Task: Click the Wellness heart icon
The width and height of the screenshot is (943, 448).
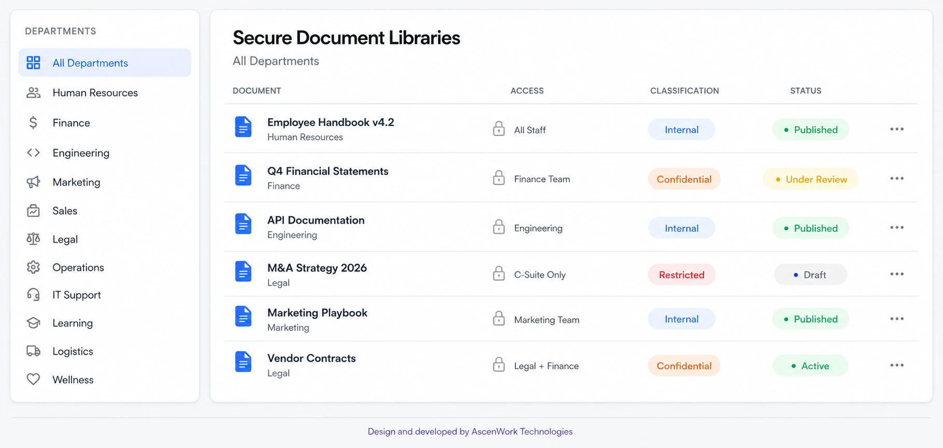Action: click(x=33, y=379)
